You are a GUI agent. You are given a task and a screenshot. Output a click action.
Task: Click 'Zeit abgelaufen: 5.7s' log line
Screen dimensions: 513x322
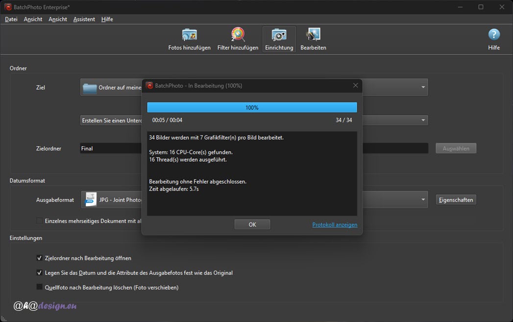174,189
